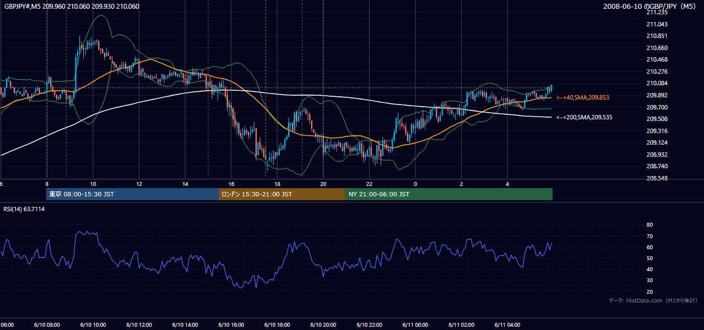Click RSI scale value 40

coord(649,269)
